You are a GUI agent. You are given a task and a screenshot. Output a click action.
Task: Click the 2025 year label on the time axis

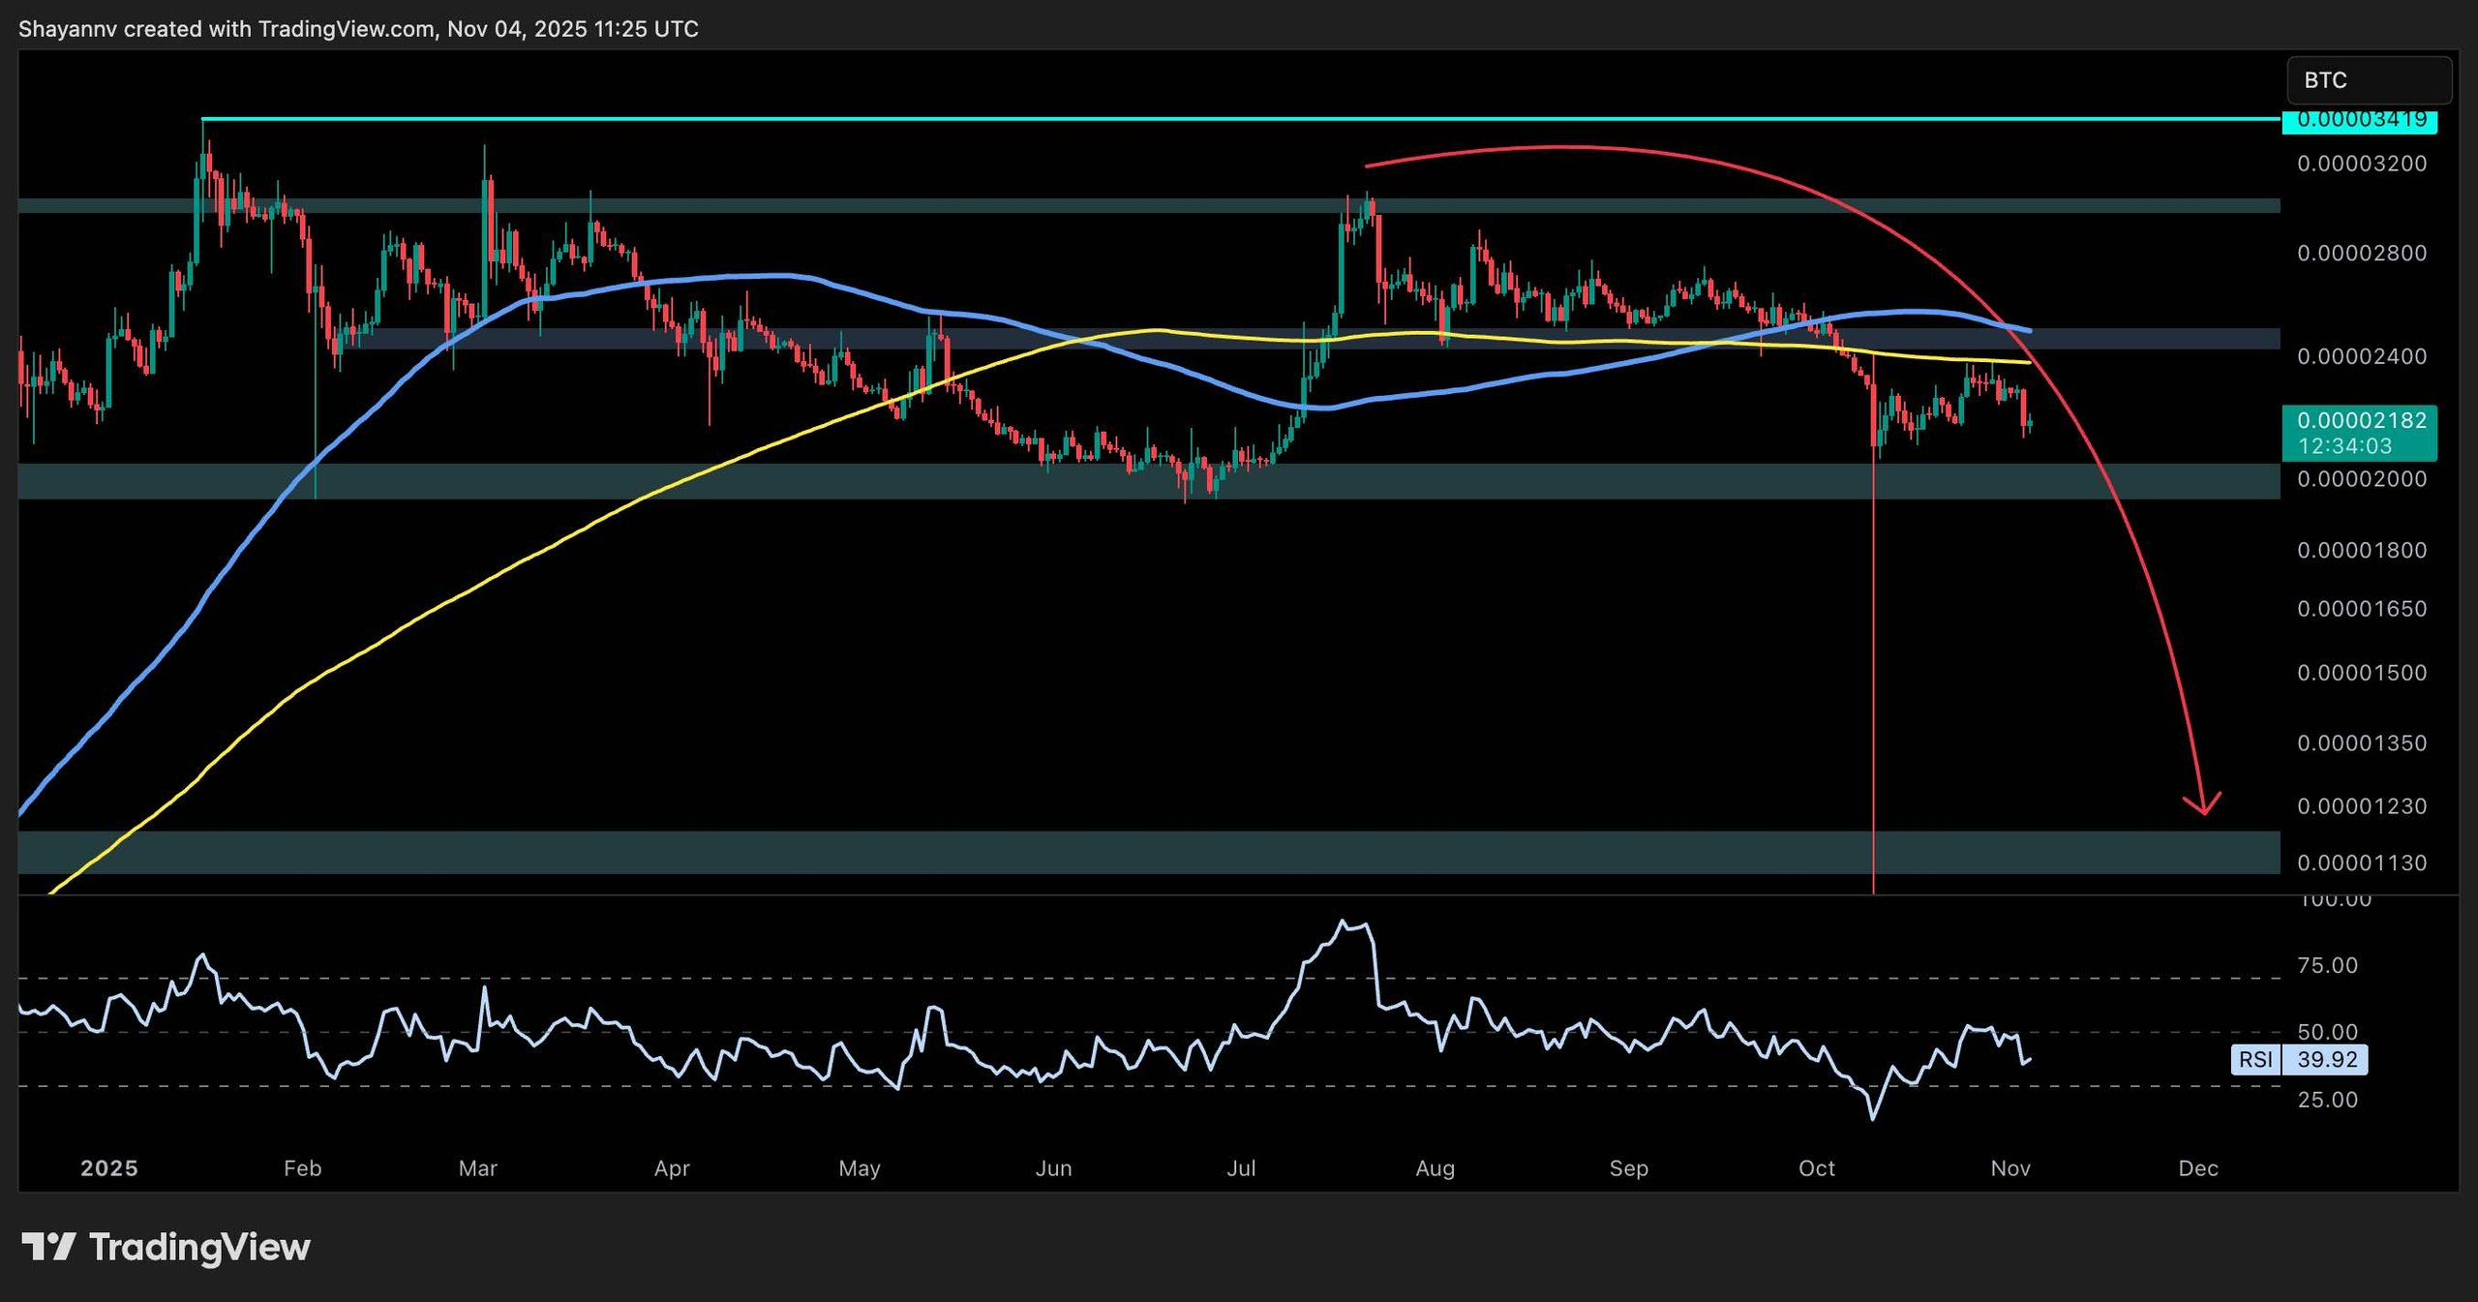108,1168
